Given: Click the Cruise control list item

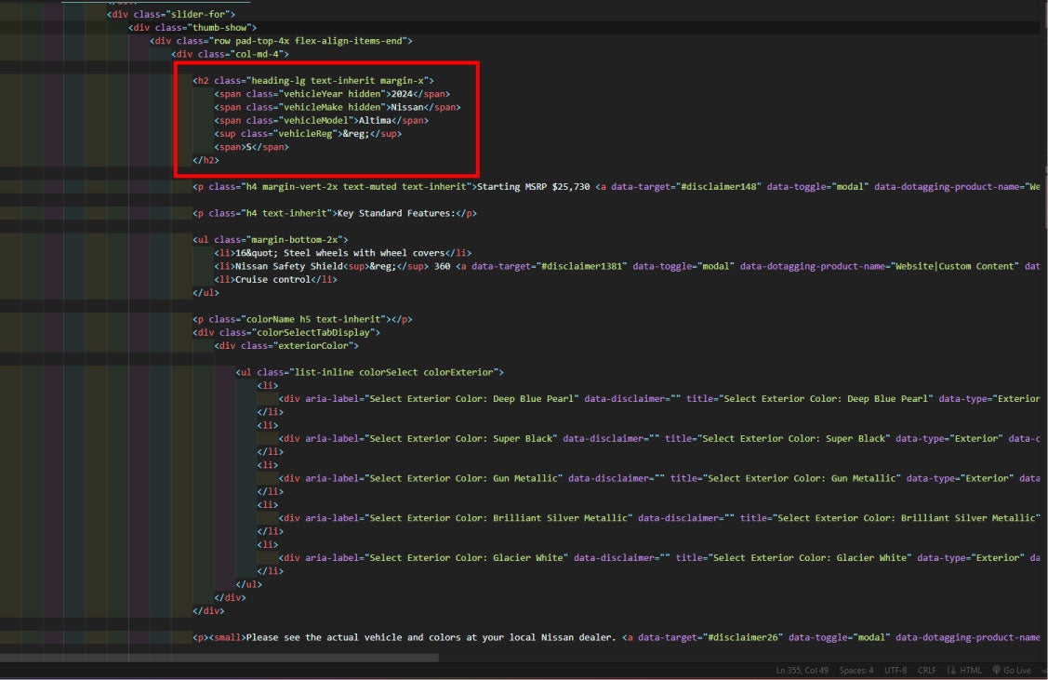Looking at the screenshot, I should coord(275,279).
